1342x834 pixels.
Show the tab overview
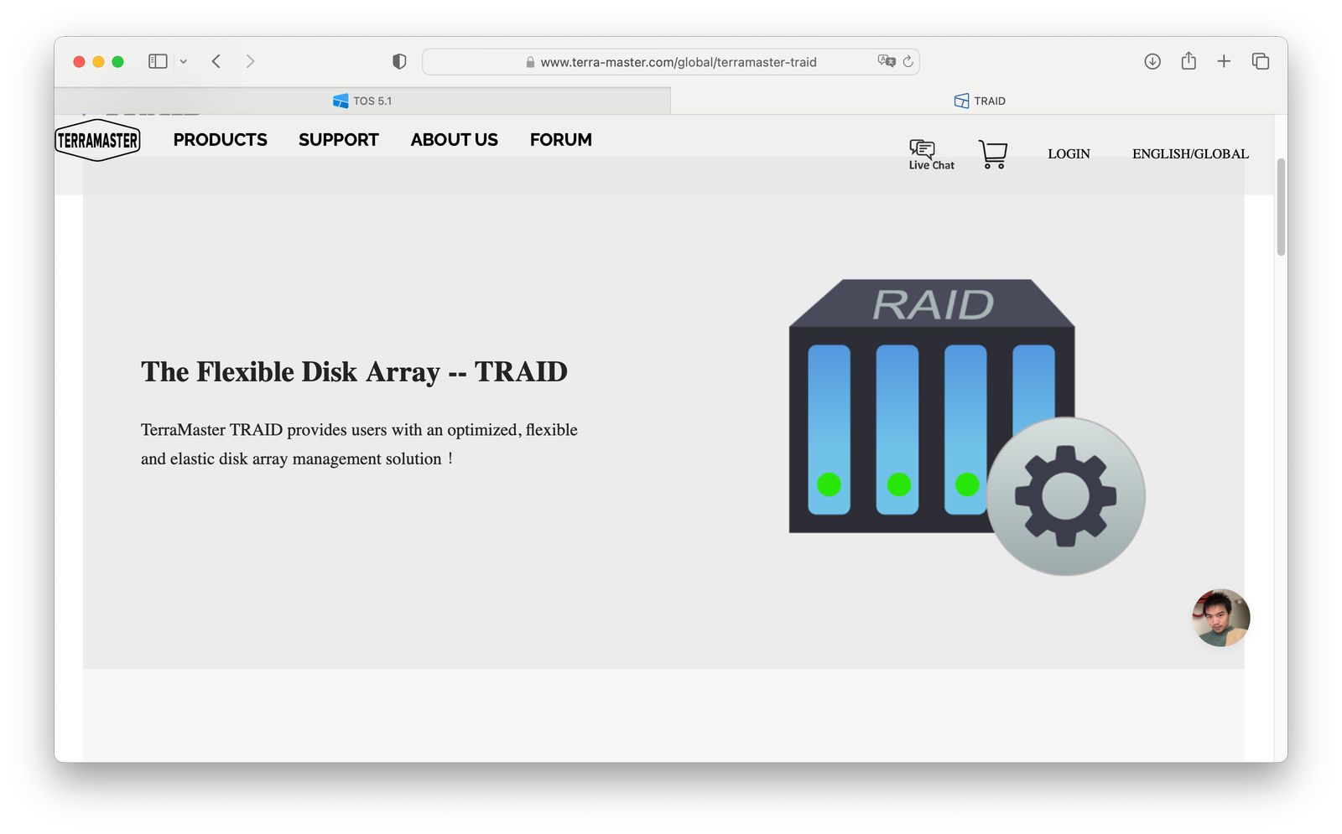click(1260, 61)
